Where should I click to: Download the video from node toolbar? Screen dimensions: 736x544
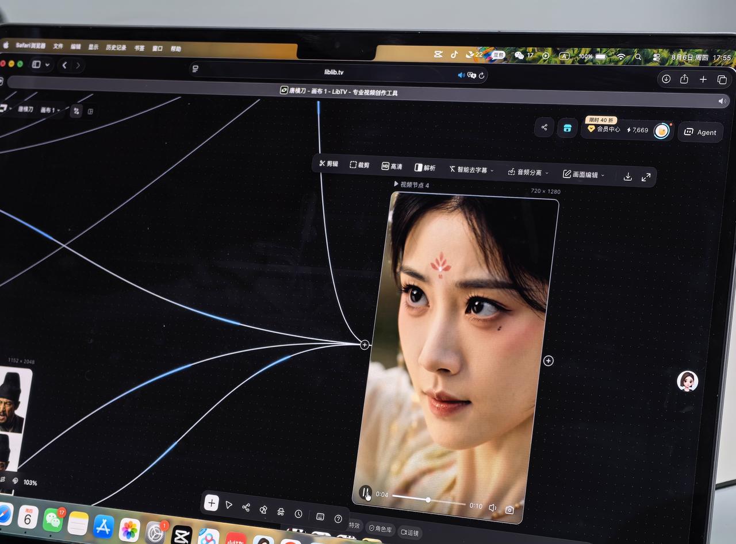627,176
